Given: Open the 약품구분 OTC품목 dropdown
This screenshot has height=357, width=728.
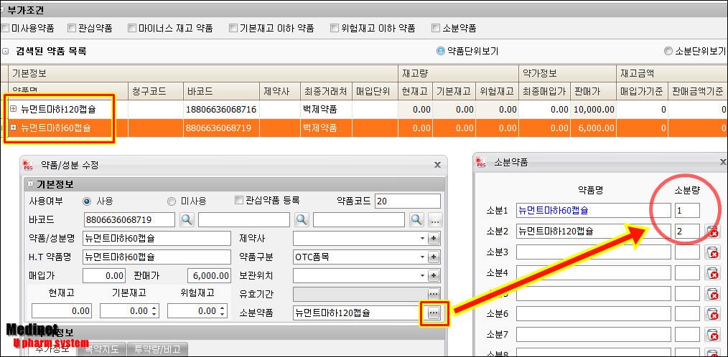Looking at the screenshot, I should 421,257.
